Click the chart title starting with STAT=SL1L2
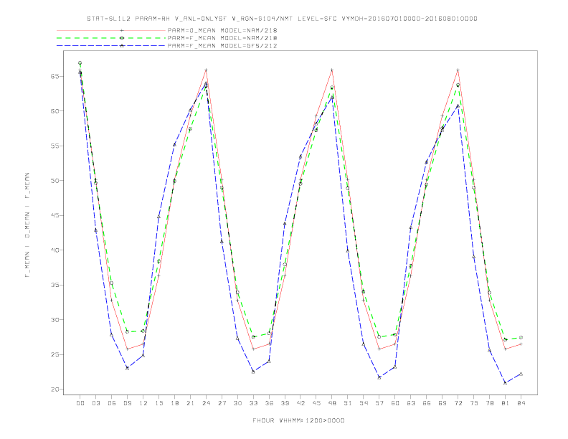Viewport: 568px width, 439px height. point(282,19)
